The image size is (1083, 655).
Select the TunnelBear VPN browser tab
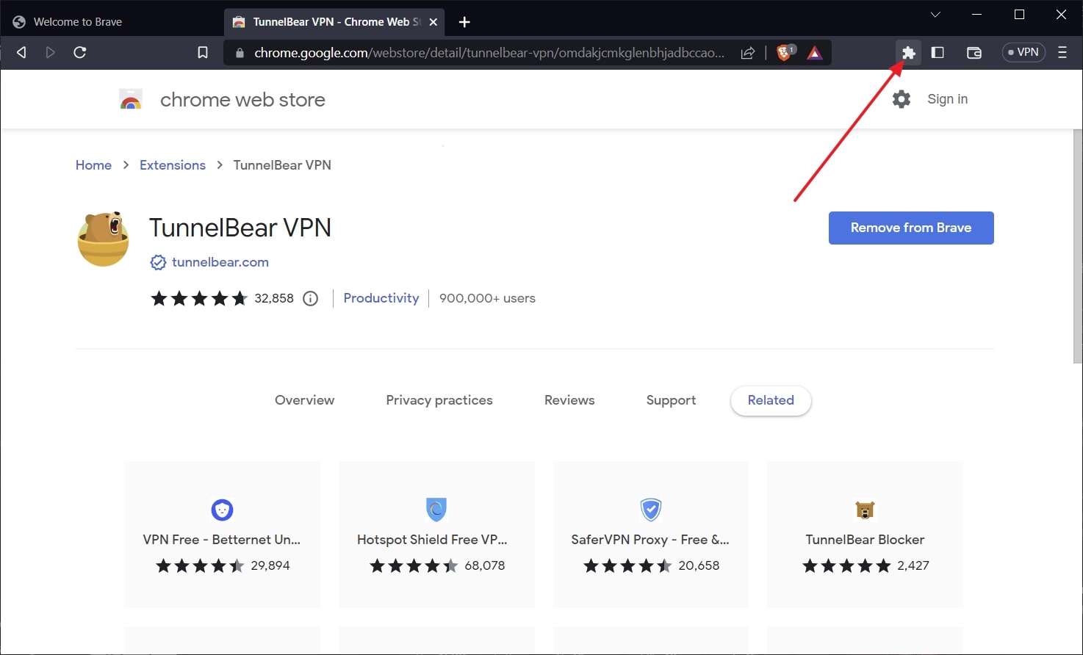[x=336, y=22]
